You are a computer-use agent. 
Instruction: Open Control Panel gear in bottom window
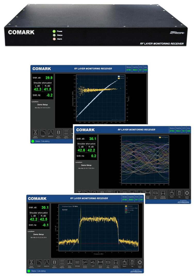140,262
